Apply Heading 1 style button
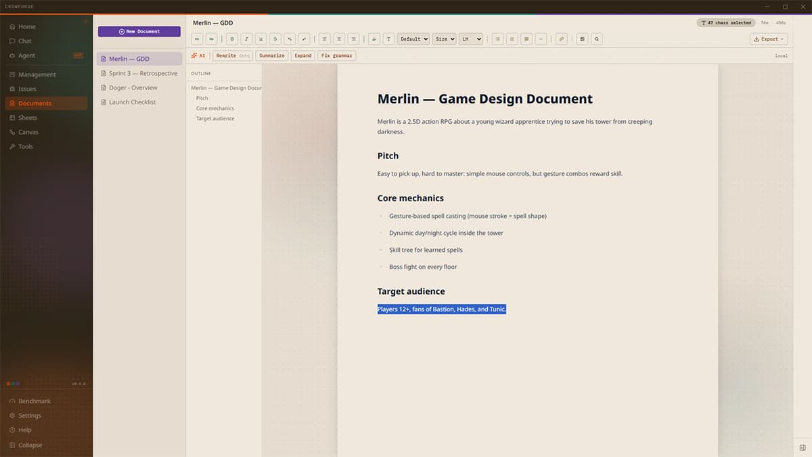This screenshot has height=457, width=812. pyautogui.click(x=197, y=39)
